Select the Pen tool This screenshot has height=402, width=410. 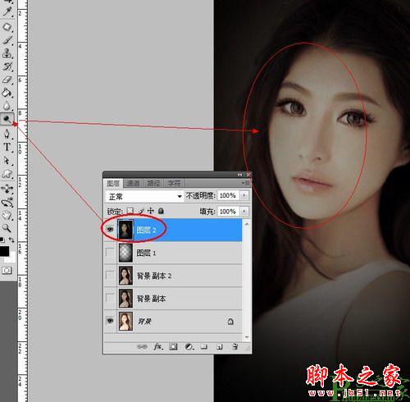coord(7,134)
